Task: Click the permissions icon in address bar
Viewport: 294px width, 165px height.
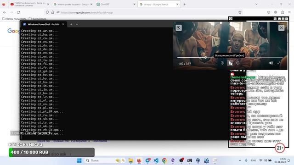Action: [x=58, y=12]
